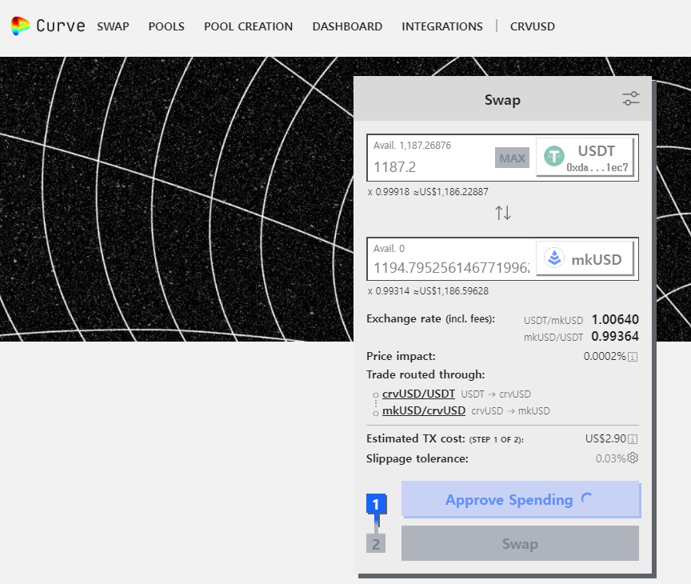
Task: Click the 0.03% slippage tolerance value
Action: coord(610,458)
